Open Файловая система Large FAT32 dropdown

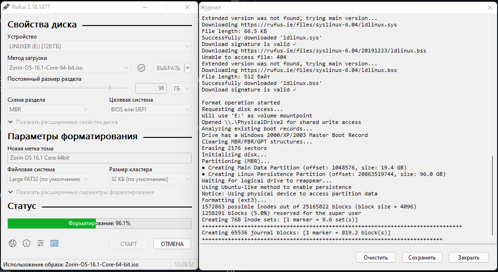point(49,179)
